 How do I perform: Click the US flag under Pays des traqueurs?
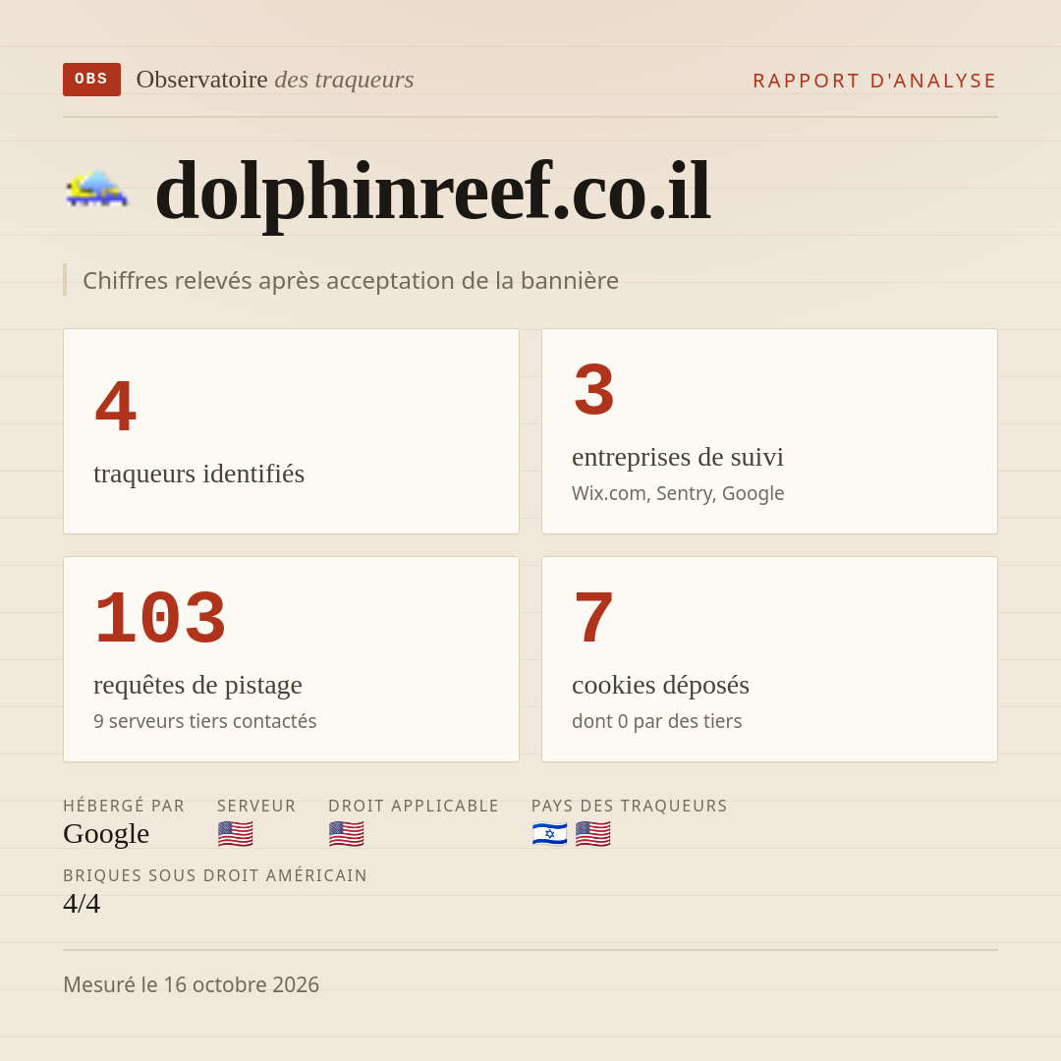[592, 834]
